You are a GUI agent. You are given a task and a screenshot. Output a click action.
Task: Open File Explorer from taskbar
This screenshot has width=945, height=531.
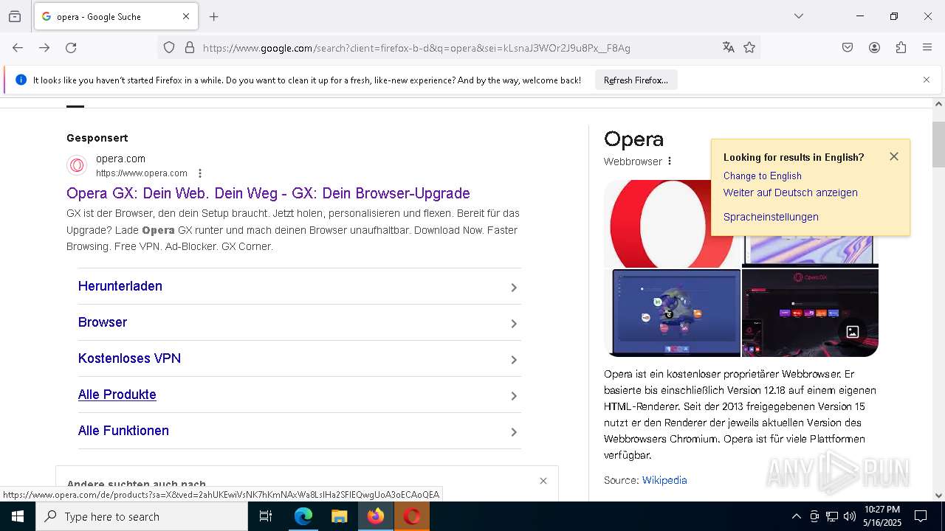[x=340, y=516]
